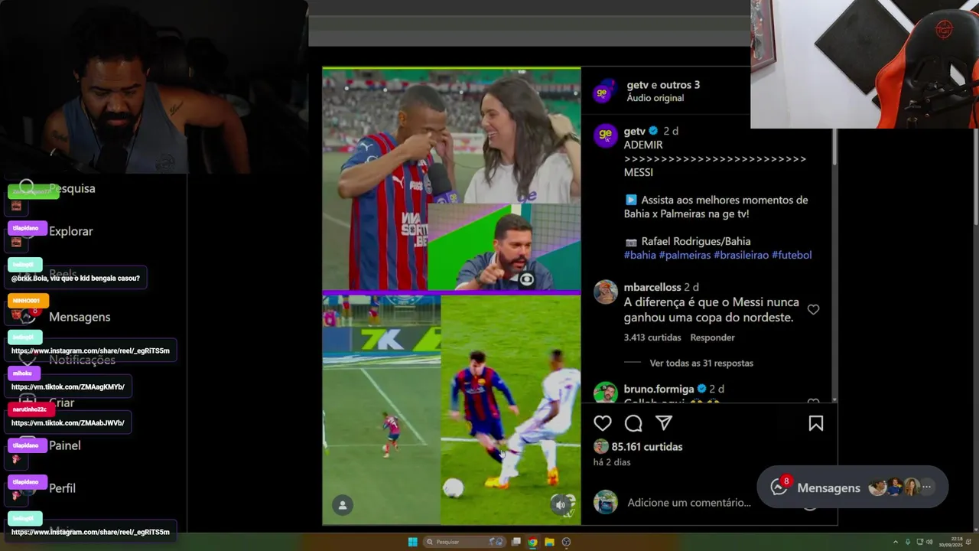This screenshot has width=979, height=551.
Task: Open the #futebol hashtag
Action: tap(792, 255)
